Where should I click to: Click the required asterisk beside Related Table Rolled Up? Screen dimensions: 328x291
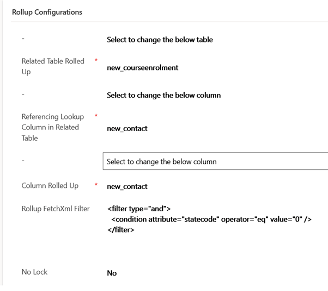[x=96, y=59]
